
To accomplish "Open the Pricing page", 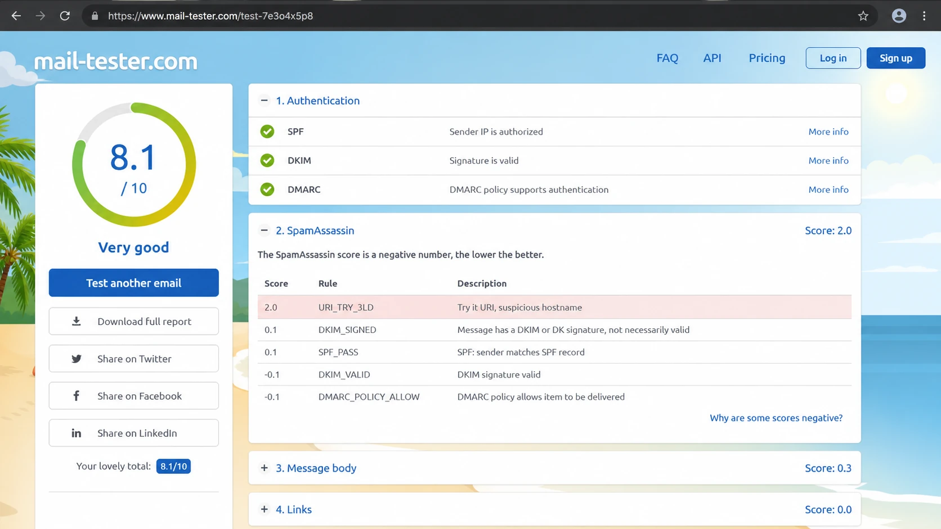I will click(x=767, y=58).
